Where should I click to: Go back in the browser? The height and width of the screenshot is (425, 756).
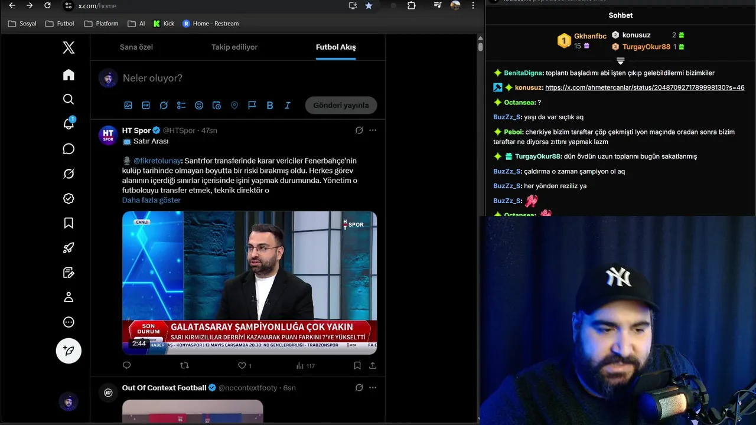click(12, 5)
